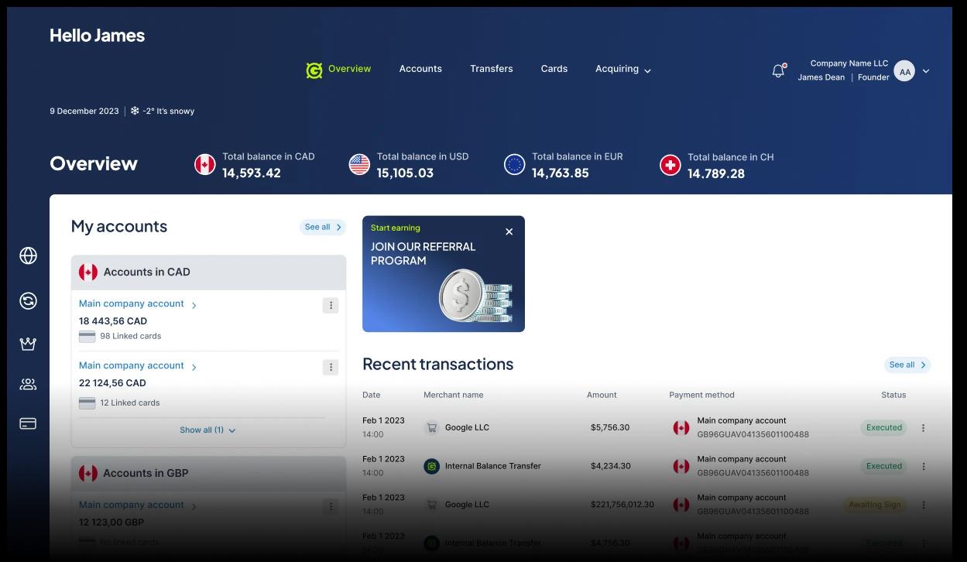Open the Accounts navigation tab
The height and width of the screenshot is (562, 967).
(x=420, y=69)
